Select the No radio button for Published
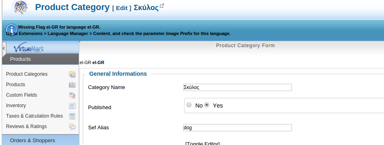384x145 pixels. coord(189,105)
